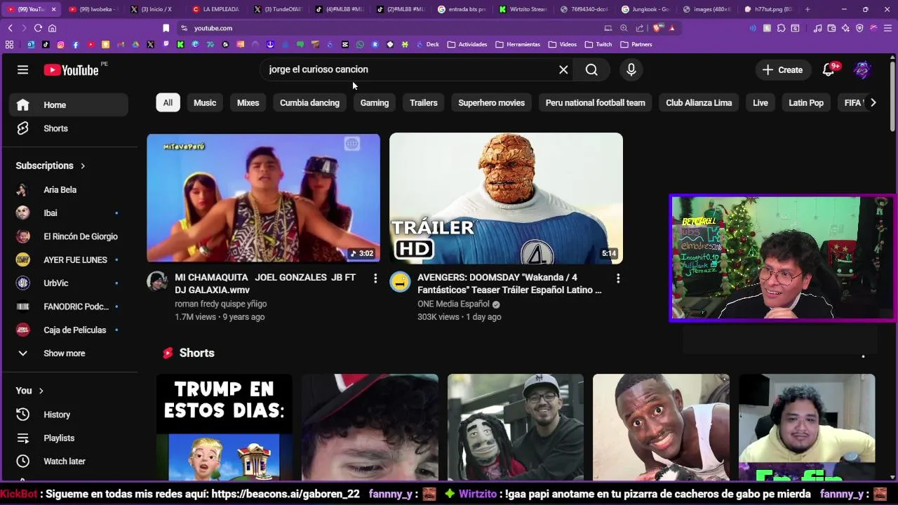Expand Subscriptions section chevron

(x=83, y=166)
